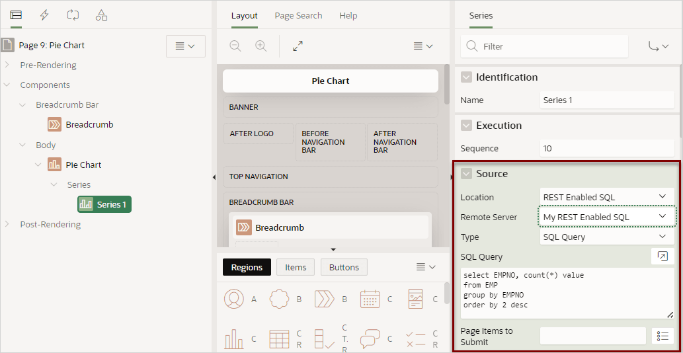
Task: Open the Type dropdown showing SQL Query
Action: 607,237
